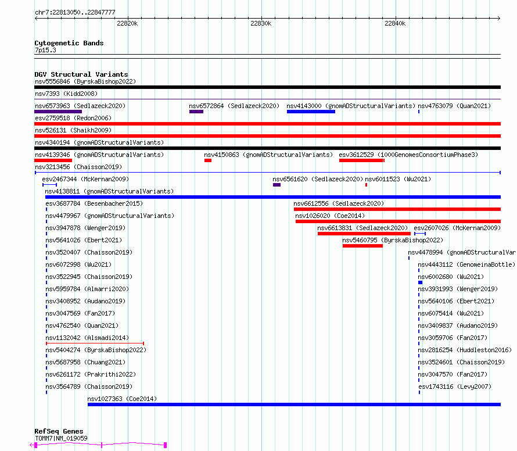Image resolution: width=517 pixels, height=451 pixels.
Task: Open the esv3687784 (Besenbacher2015) label
Action: point(94,203)
